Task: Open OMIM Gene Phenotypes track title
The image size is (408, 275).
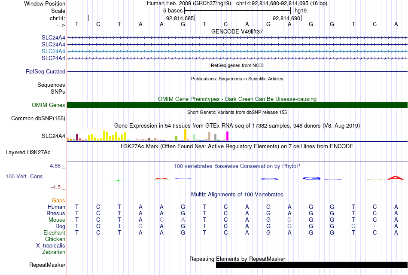Action: (237, 99)
